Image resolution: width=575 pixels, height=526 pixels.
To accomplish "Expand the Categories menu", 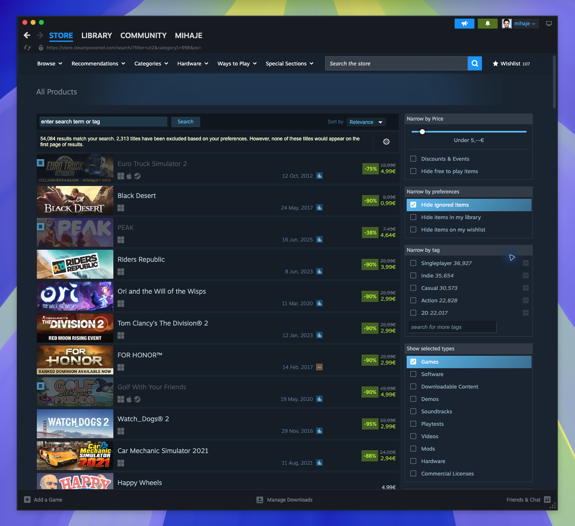I will pyautogui.click(x=151, y=63).
